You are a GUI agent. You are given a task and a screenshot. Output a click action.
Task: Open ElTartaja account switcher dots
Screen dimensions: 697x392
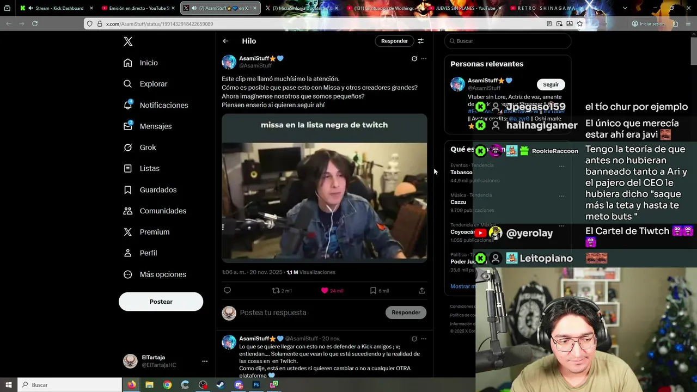[205, 361]
